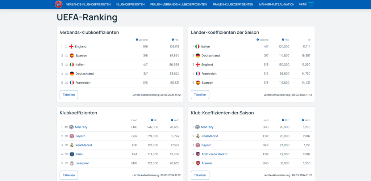Open Bayern link in Klub-Koeffizienten der Saison
371x181 pixels.
point(206,145)
